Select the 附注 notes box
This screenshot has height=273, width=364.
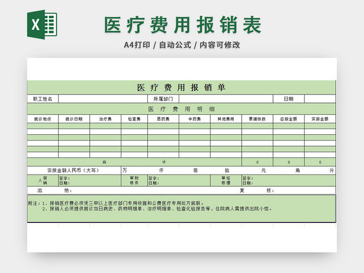[181, 209]
